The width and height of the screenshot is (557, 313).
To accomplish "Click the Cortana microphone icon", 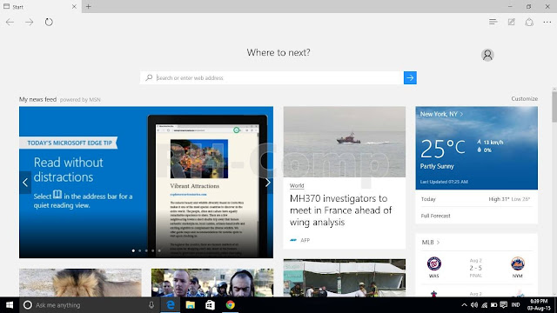I will (x=151, y=305).
